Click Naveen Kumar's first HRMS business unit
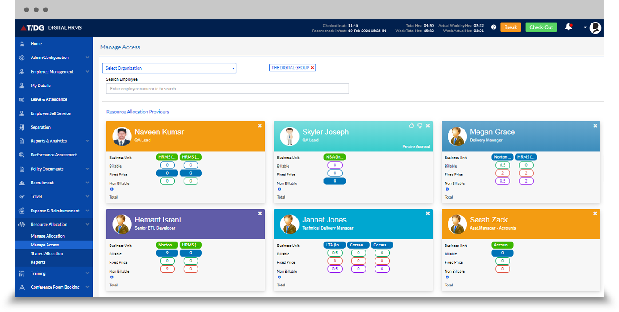 click(x=167, y=157)
